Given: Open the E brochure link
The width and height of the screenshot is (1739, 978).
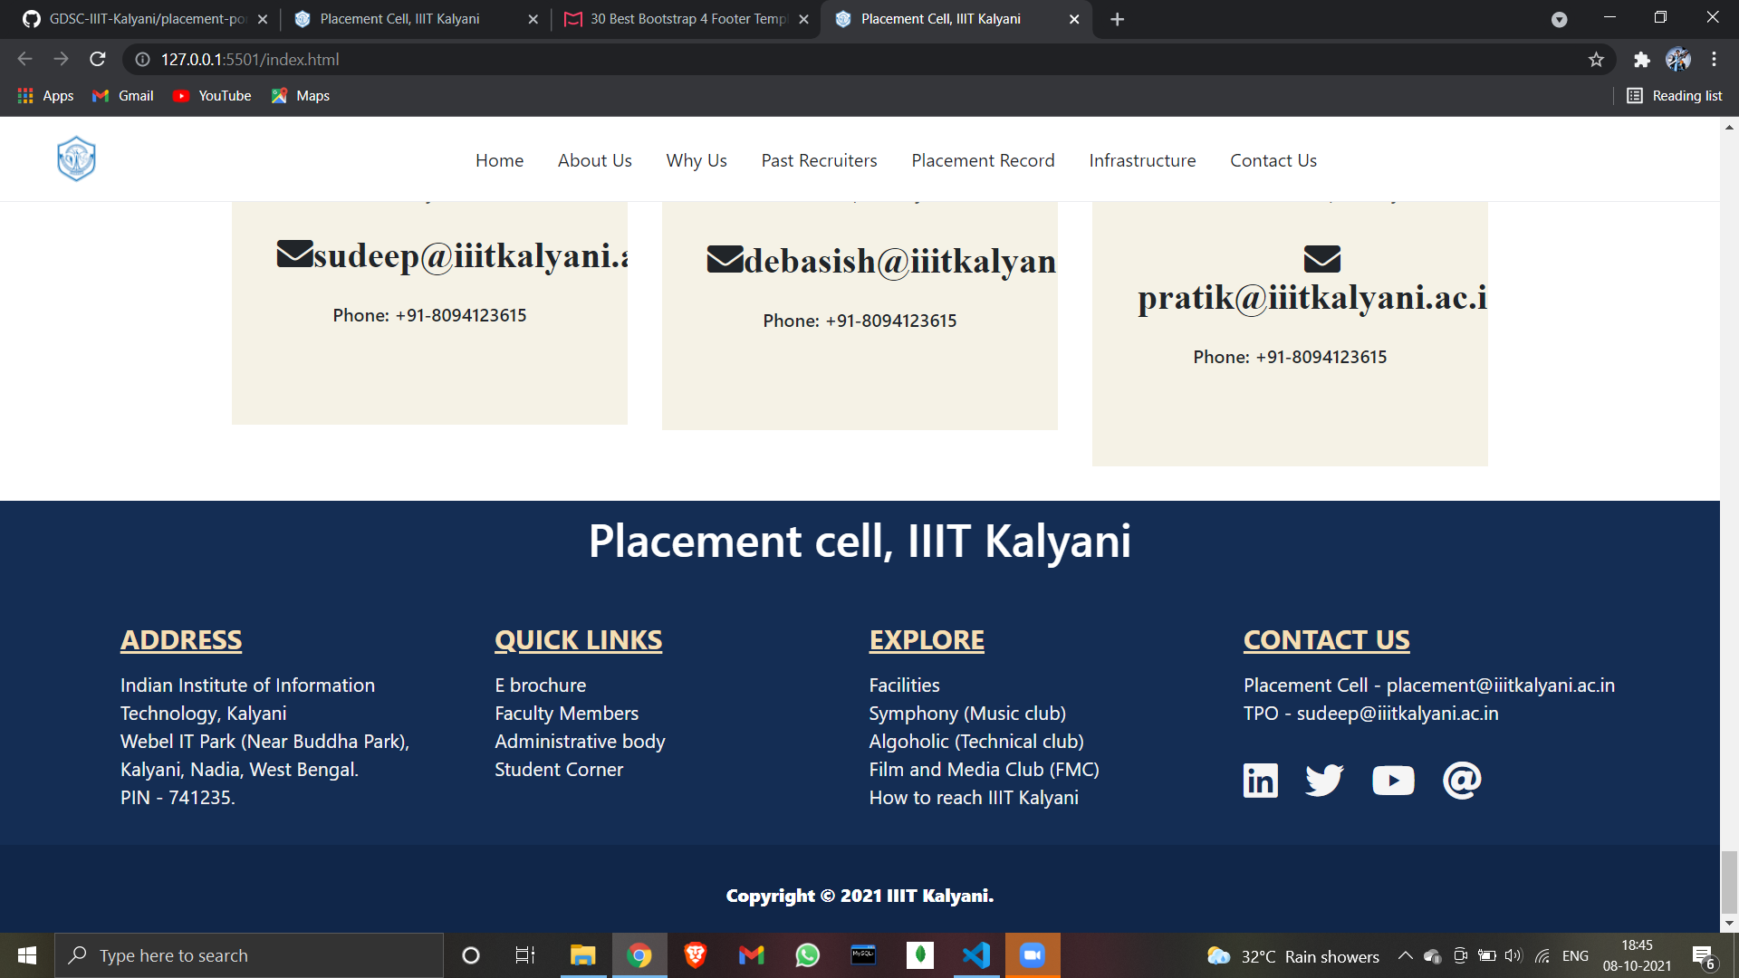Looking at the screenshot, I should click(540, 685).
